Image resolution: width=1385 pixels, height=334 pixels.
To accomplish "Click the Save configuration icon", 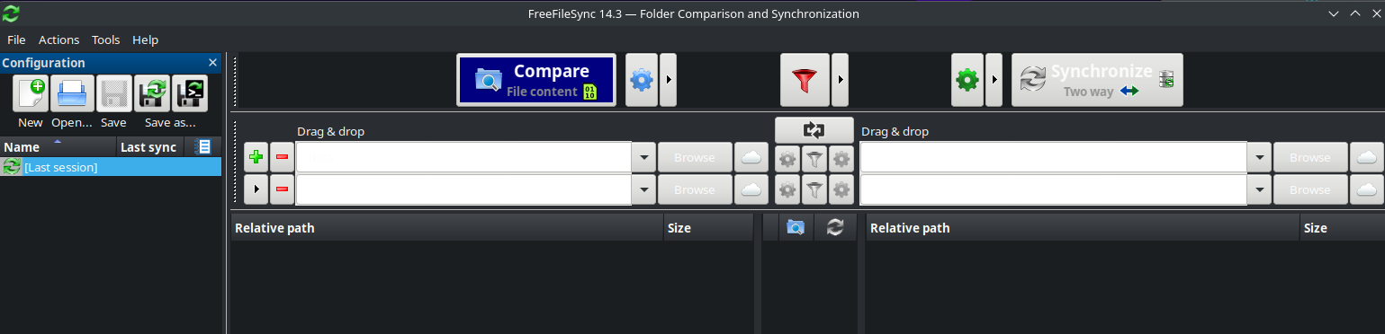I will coord(113,92).
